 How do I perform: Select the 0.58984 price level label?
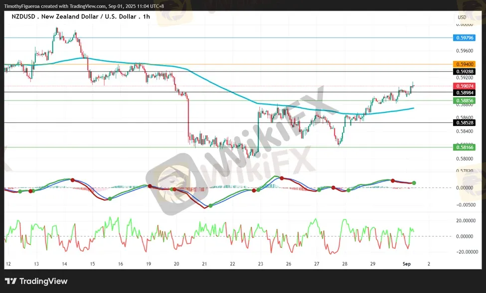tap(464, 93)
